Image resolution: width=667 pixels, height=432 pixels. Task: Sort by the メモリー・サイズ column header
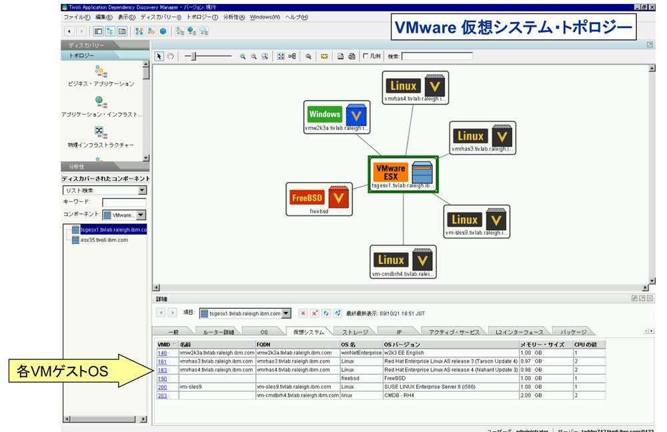tap(546, 345)
